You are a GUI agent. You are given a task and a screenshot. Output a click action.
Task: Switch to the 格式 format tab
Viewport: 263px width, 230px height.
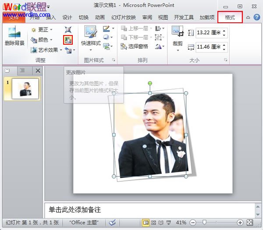coord(230,17)
